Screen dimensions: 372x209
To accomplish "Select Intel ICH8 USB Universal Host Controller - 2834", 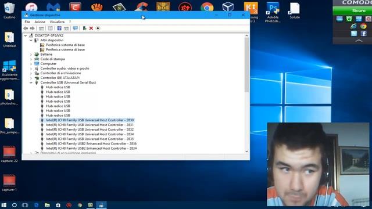I will click(90, 134).
